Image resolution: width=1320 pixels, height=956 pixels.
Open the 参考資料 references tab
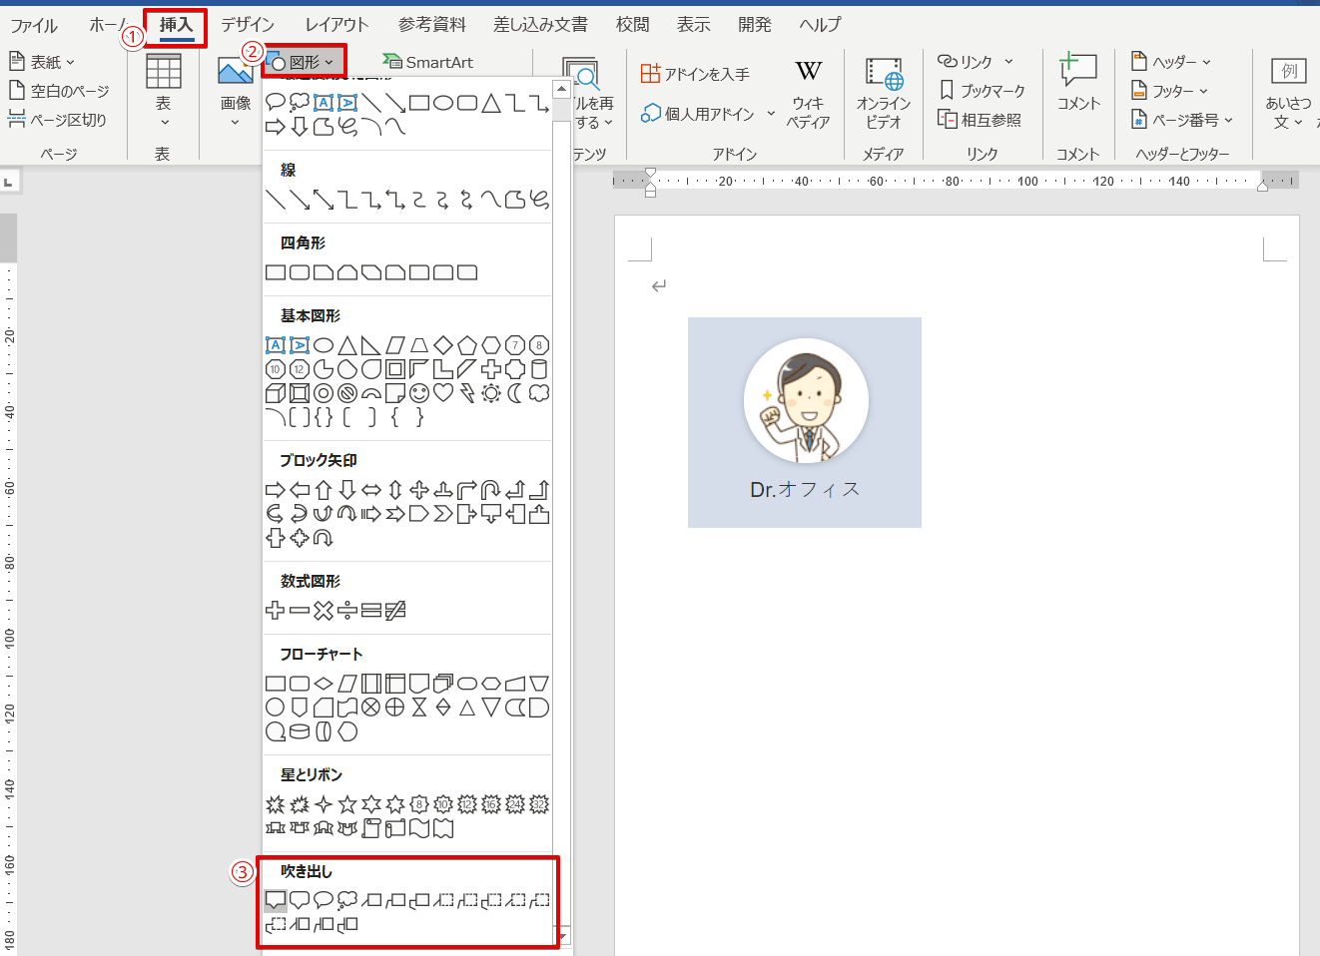pos(432,25)
